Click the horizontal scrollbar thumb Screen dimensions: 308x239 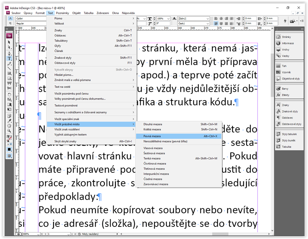click(220, 234)
